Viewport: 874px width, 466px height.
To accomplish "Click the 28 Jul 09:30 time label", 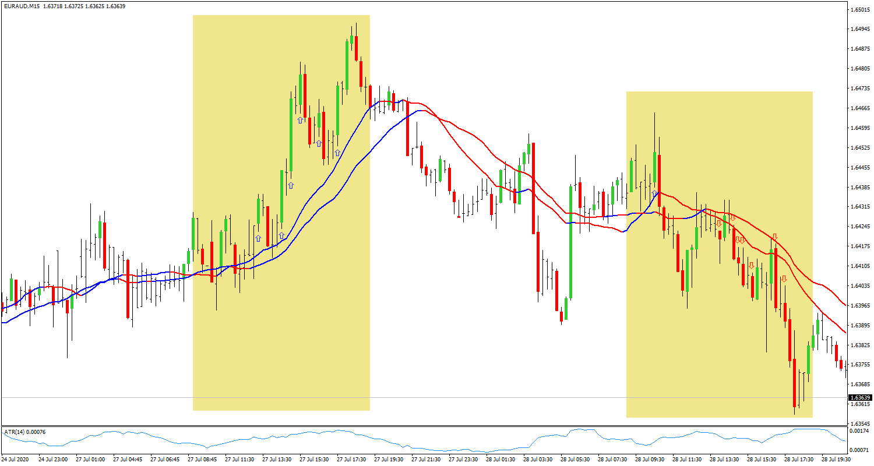I will [650, 460].
